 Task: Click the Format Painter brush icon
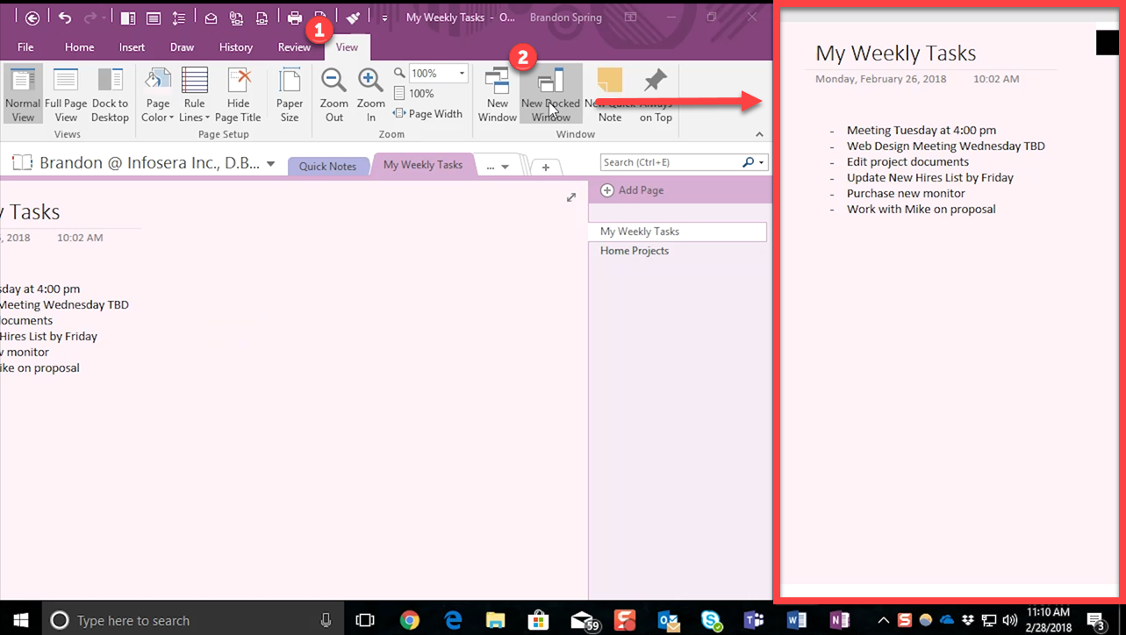click(353, 18)
